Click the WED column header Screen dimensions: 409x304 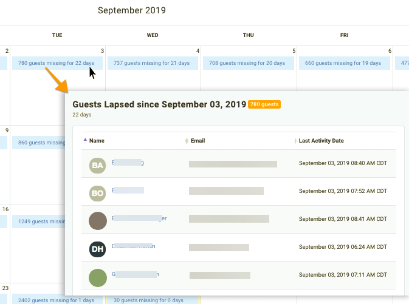(x=153, y=35)
